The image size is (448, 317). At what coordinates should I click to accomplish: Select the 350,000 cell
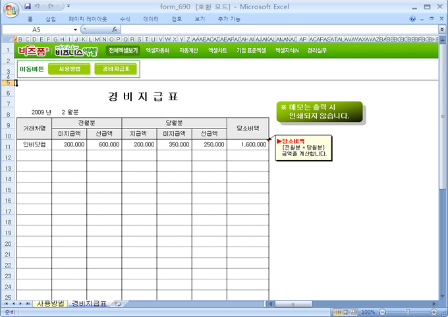pyautogui.click(x=175, y=144)
